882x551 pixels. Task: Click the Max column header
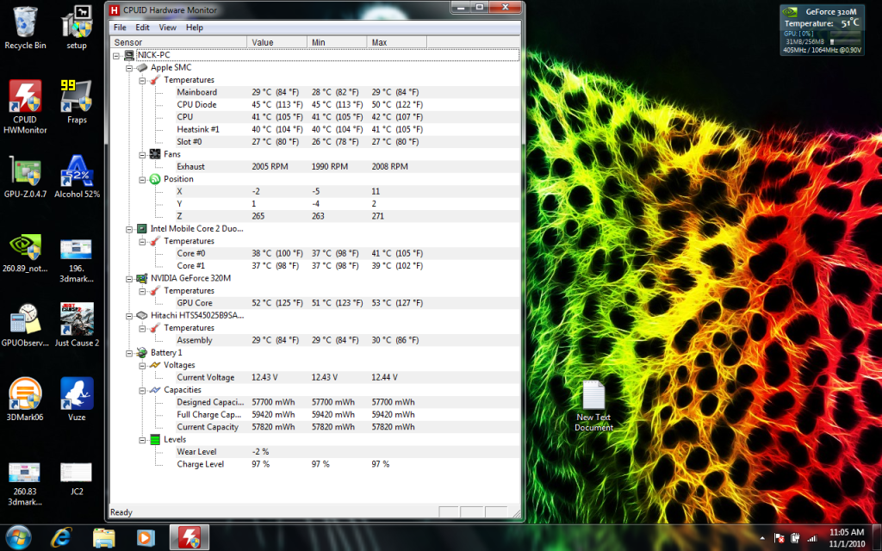pos(397,42)
